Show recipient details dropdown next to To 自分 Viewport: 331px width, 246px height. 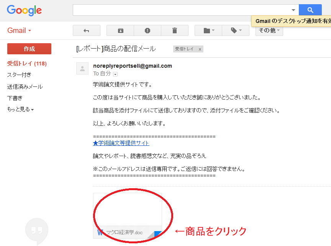click(x=115, y=74)
